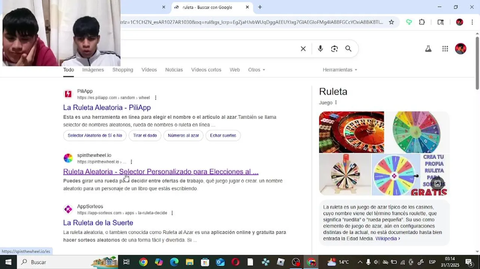Open Microsoft Store from the taskbar
The image size is (480, 269).
point(205,262)
